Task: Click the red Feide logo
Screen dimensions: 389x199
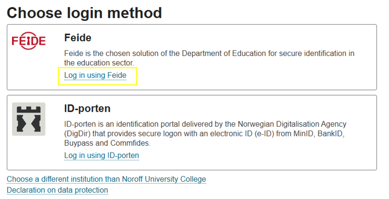Action: (x=29, y=41)
